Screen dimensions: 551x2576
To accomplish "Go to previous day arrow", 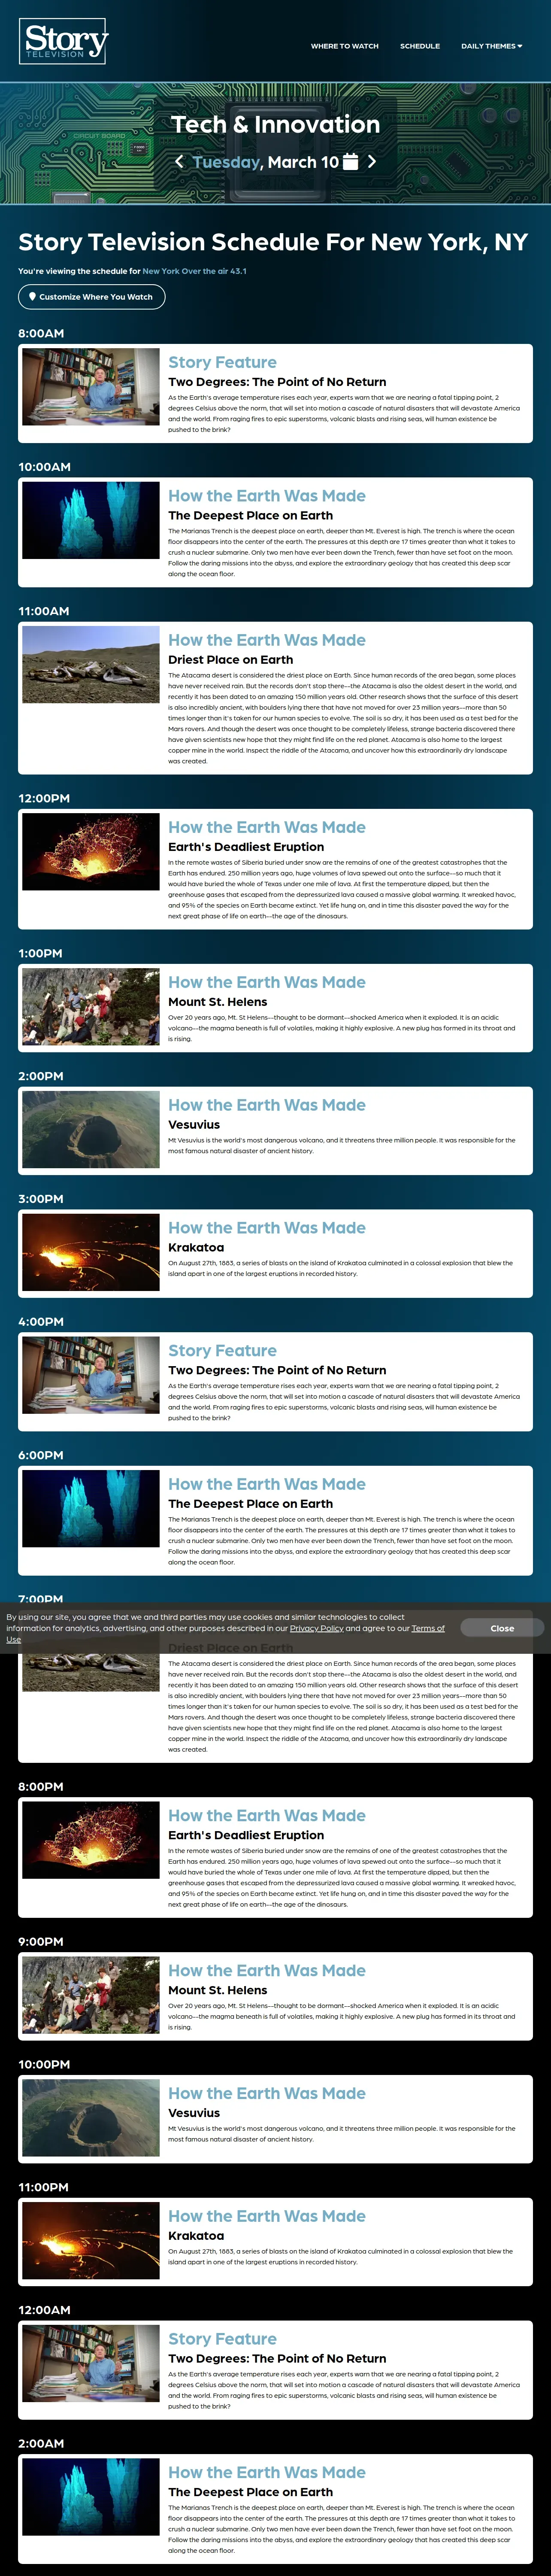I will pyautogui.click(x=179, y=161).
